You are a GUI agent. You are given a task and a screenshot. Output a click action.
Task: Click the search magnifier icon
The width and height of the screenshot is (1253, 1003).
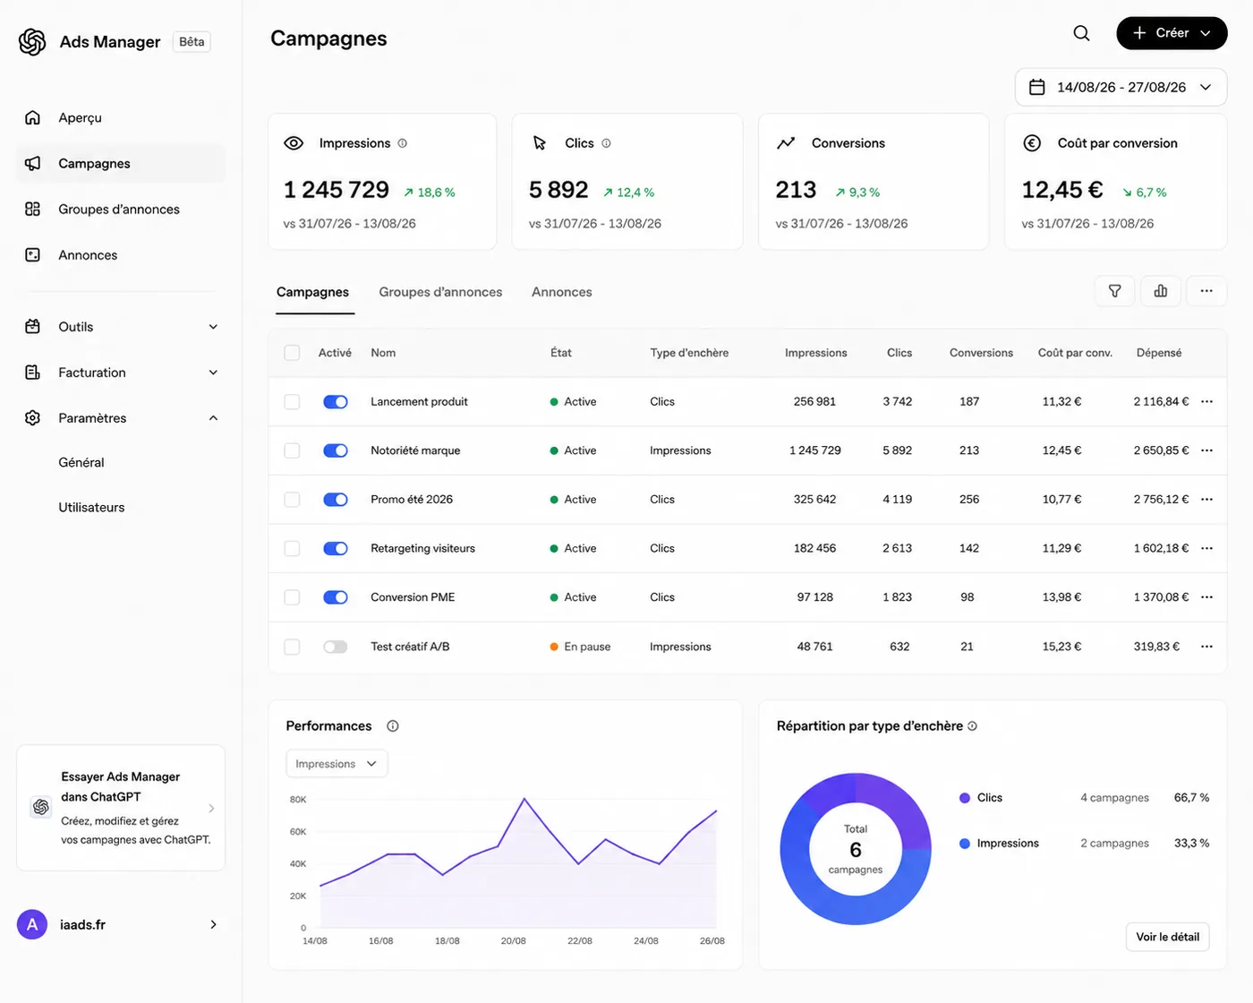pos(1081,33)
